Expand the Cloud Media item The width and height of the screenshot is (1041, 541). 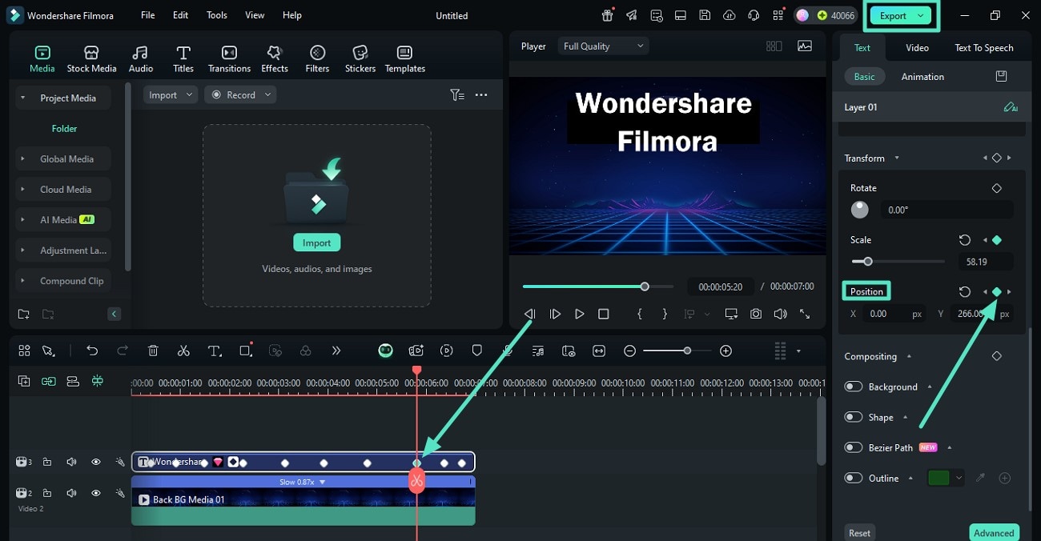[22, 190]
